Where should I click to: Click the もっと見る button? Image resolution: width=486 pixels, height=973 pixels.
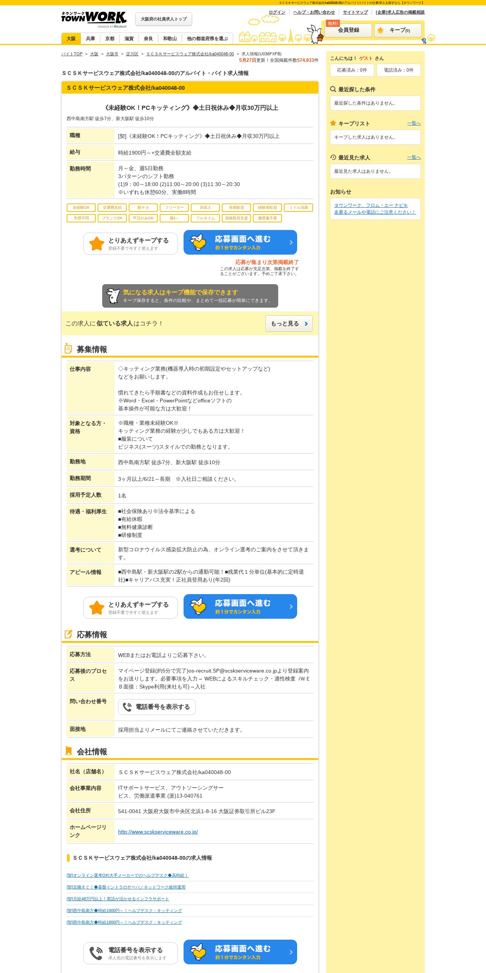click(x=289, y=324)
